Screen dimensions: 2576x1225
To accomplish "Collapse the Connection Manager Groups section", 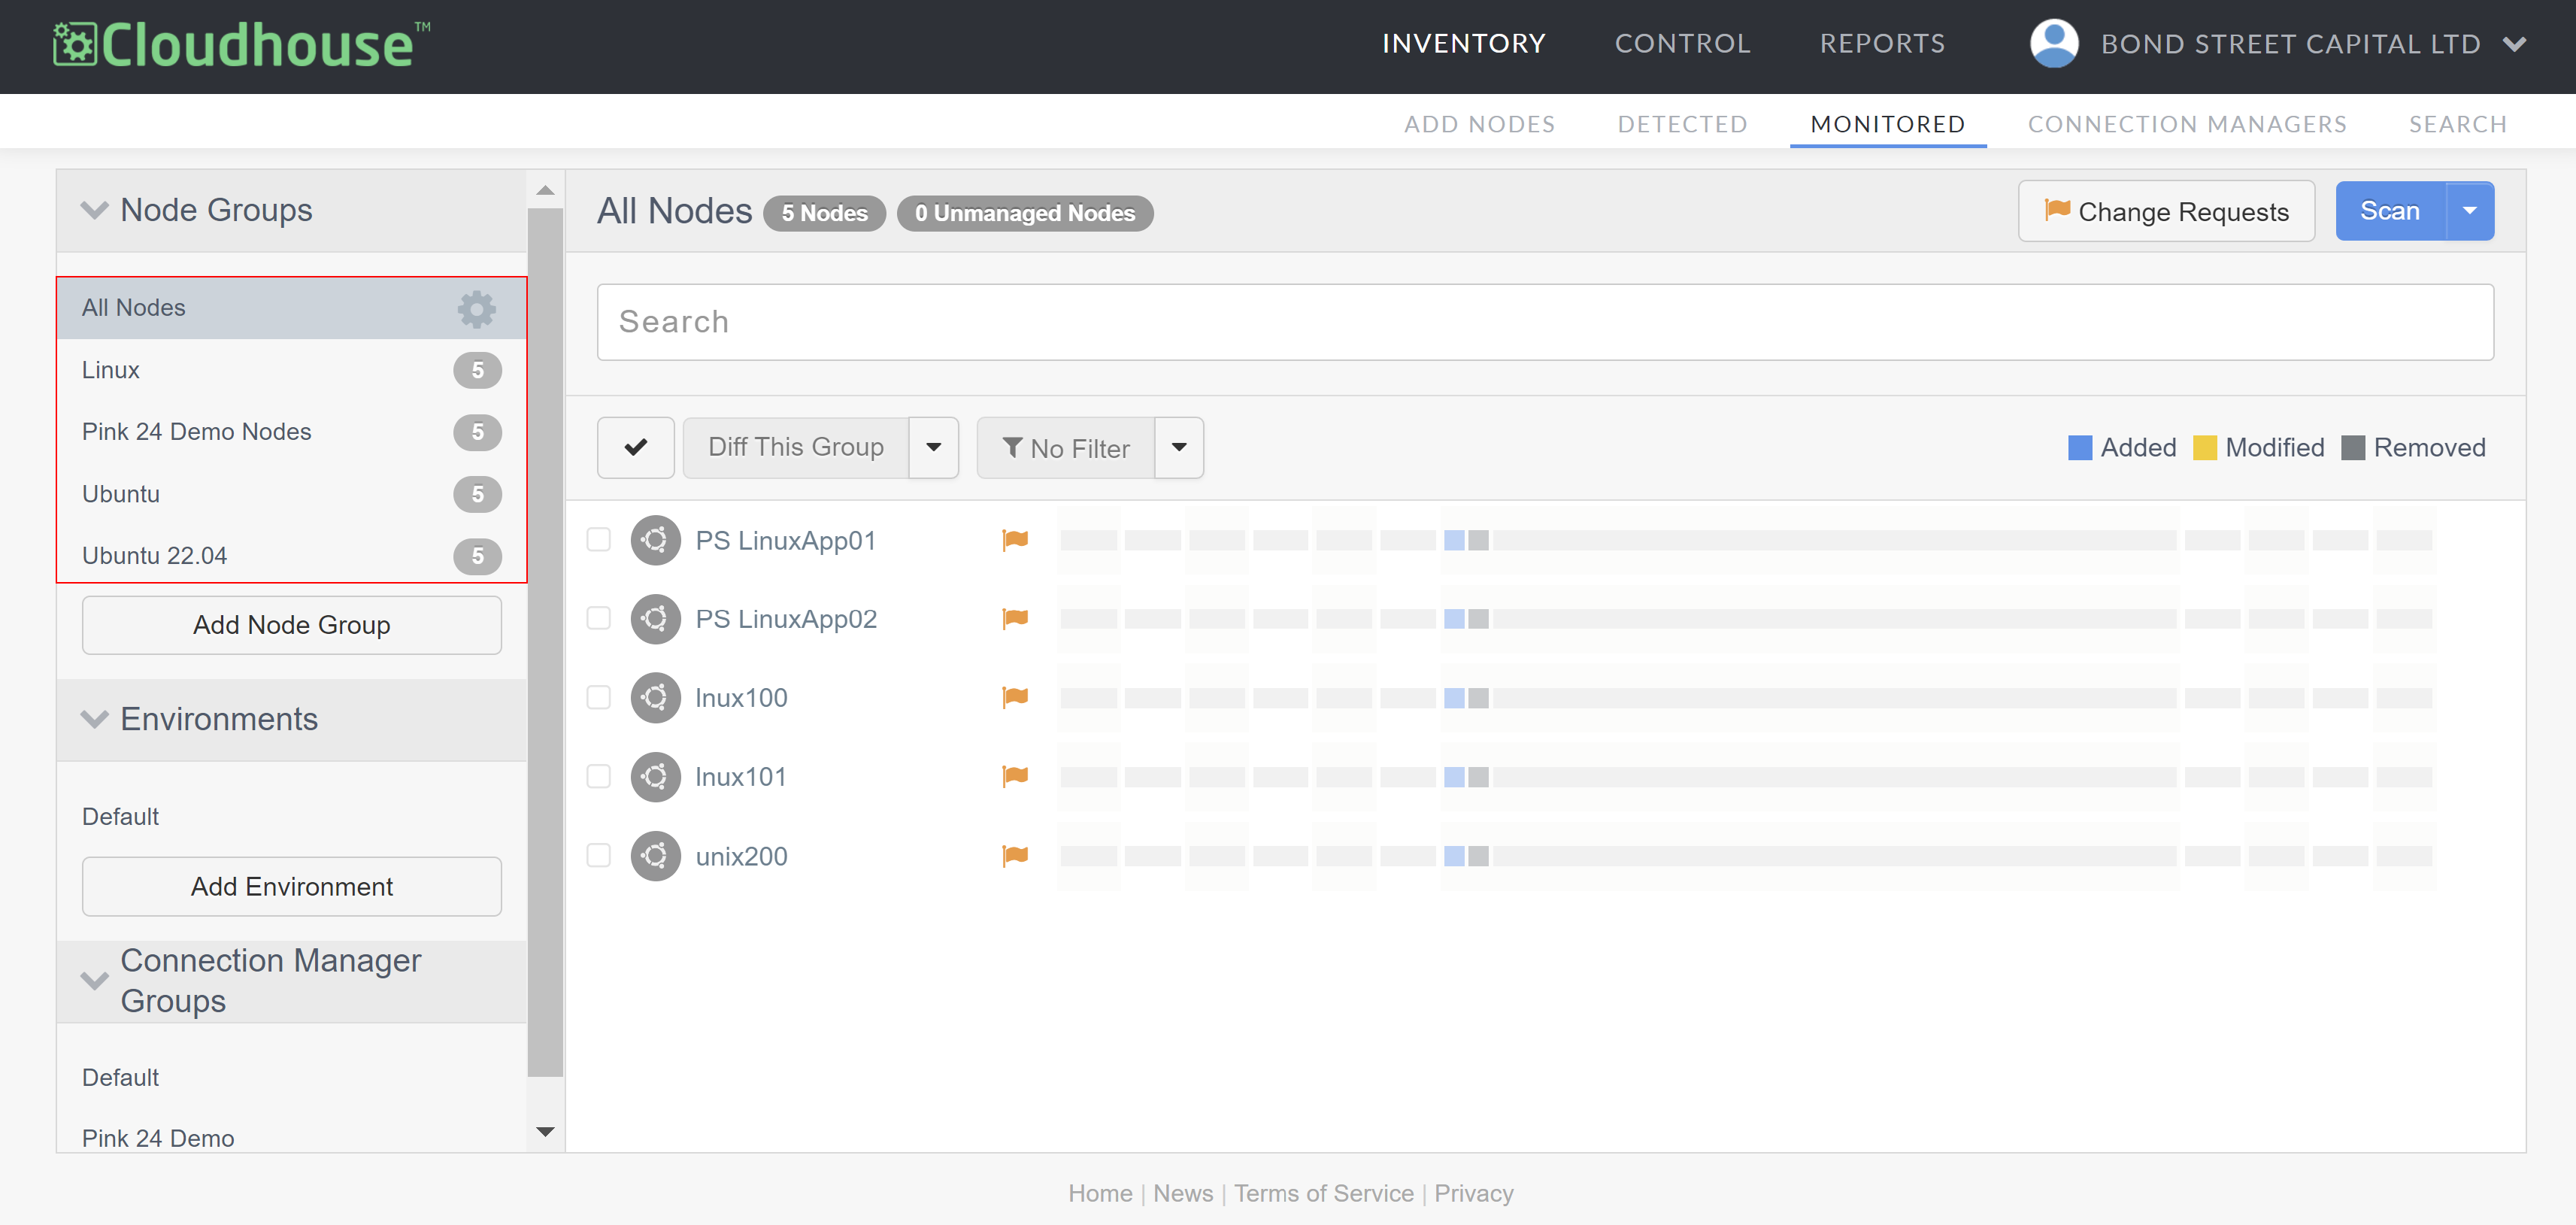I will [94, 981].
